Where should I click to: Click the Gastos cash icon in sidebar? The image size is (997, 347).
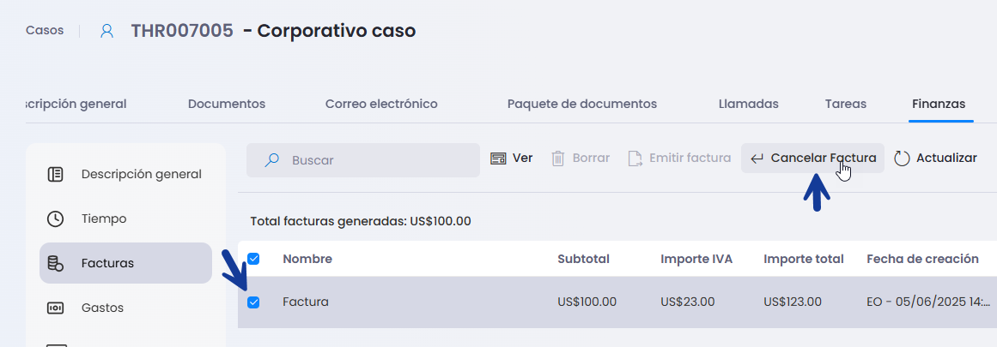coord(55,308)
